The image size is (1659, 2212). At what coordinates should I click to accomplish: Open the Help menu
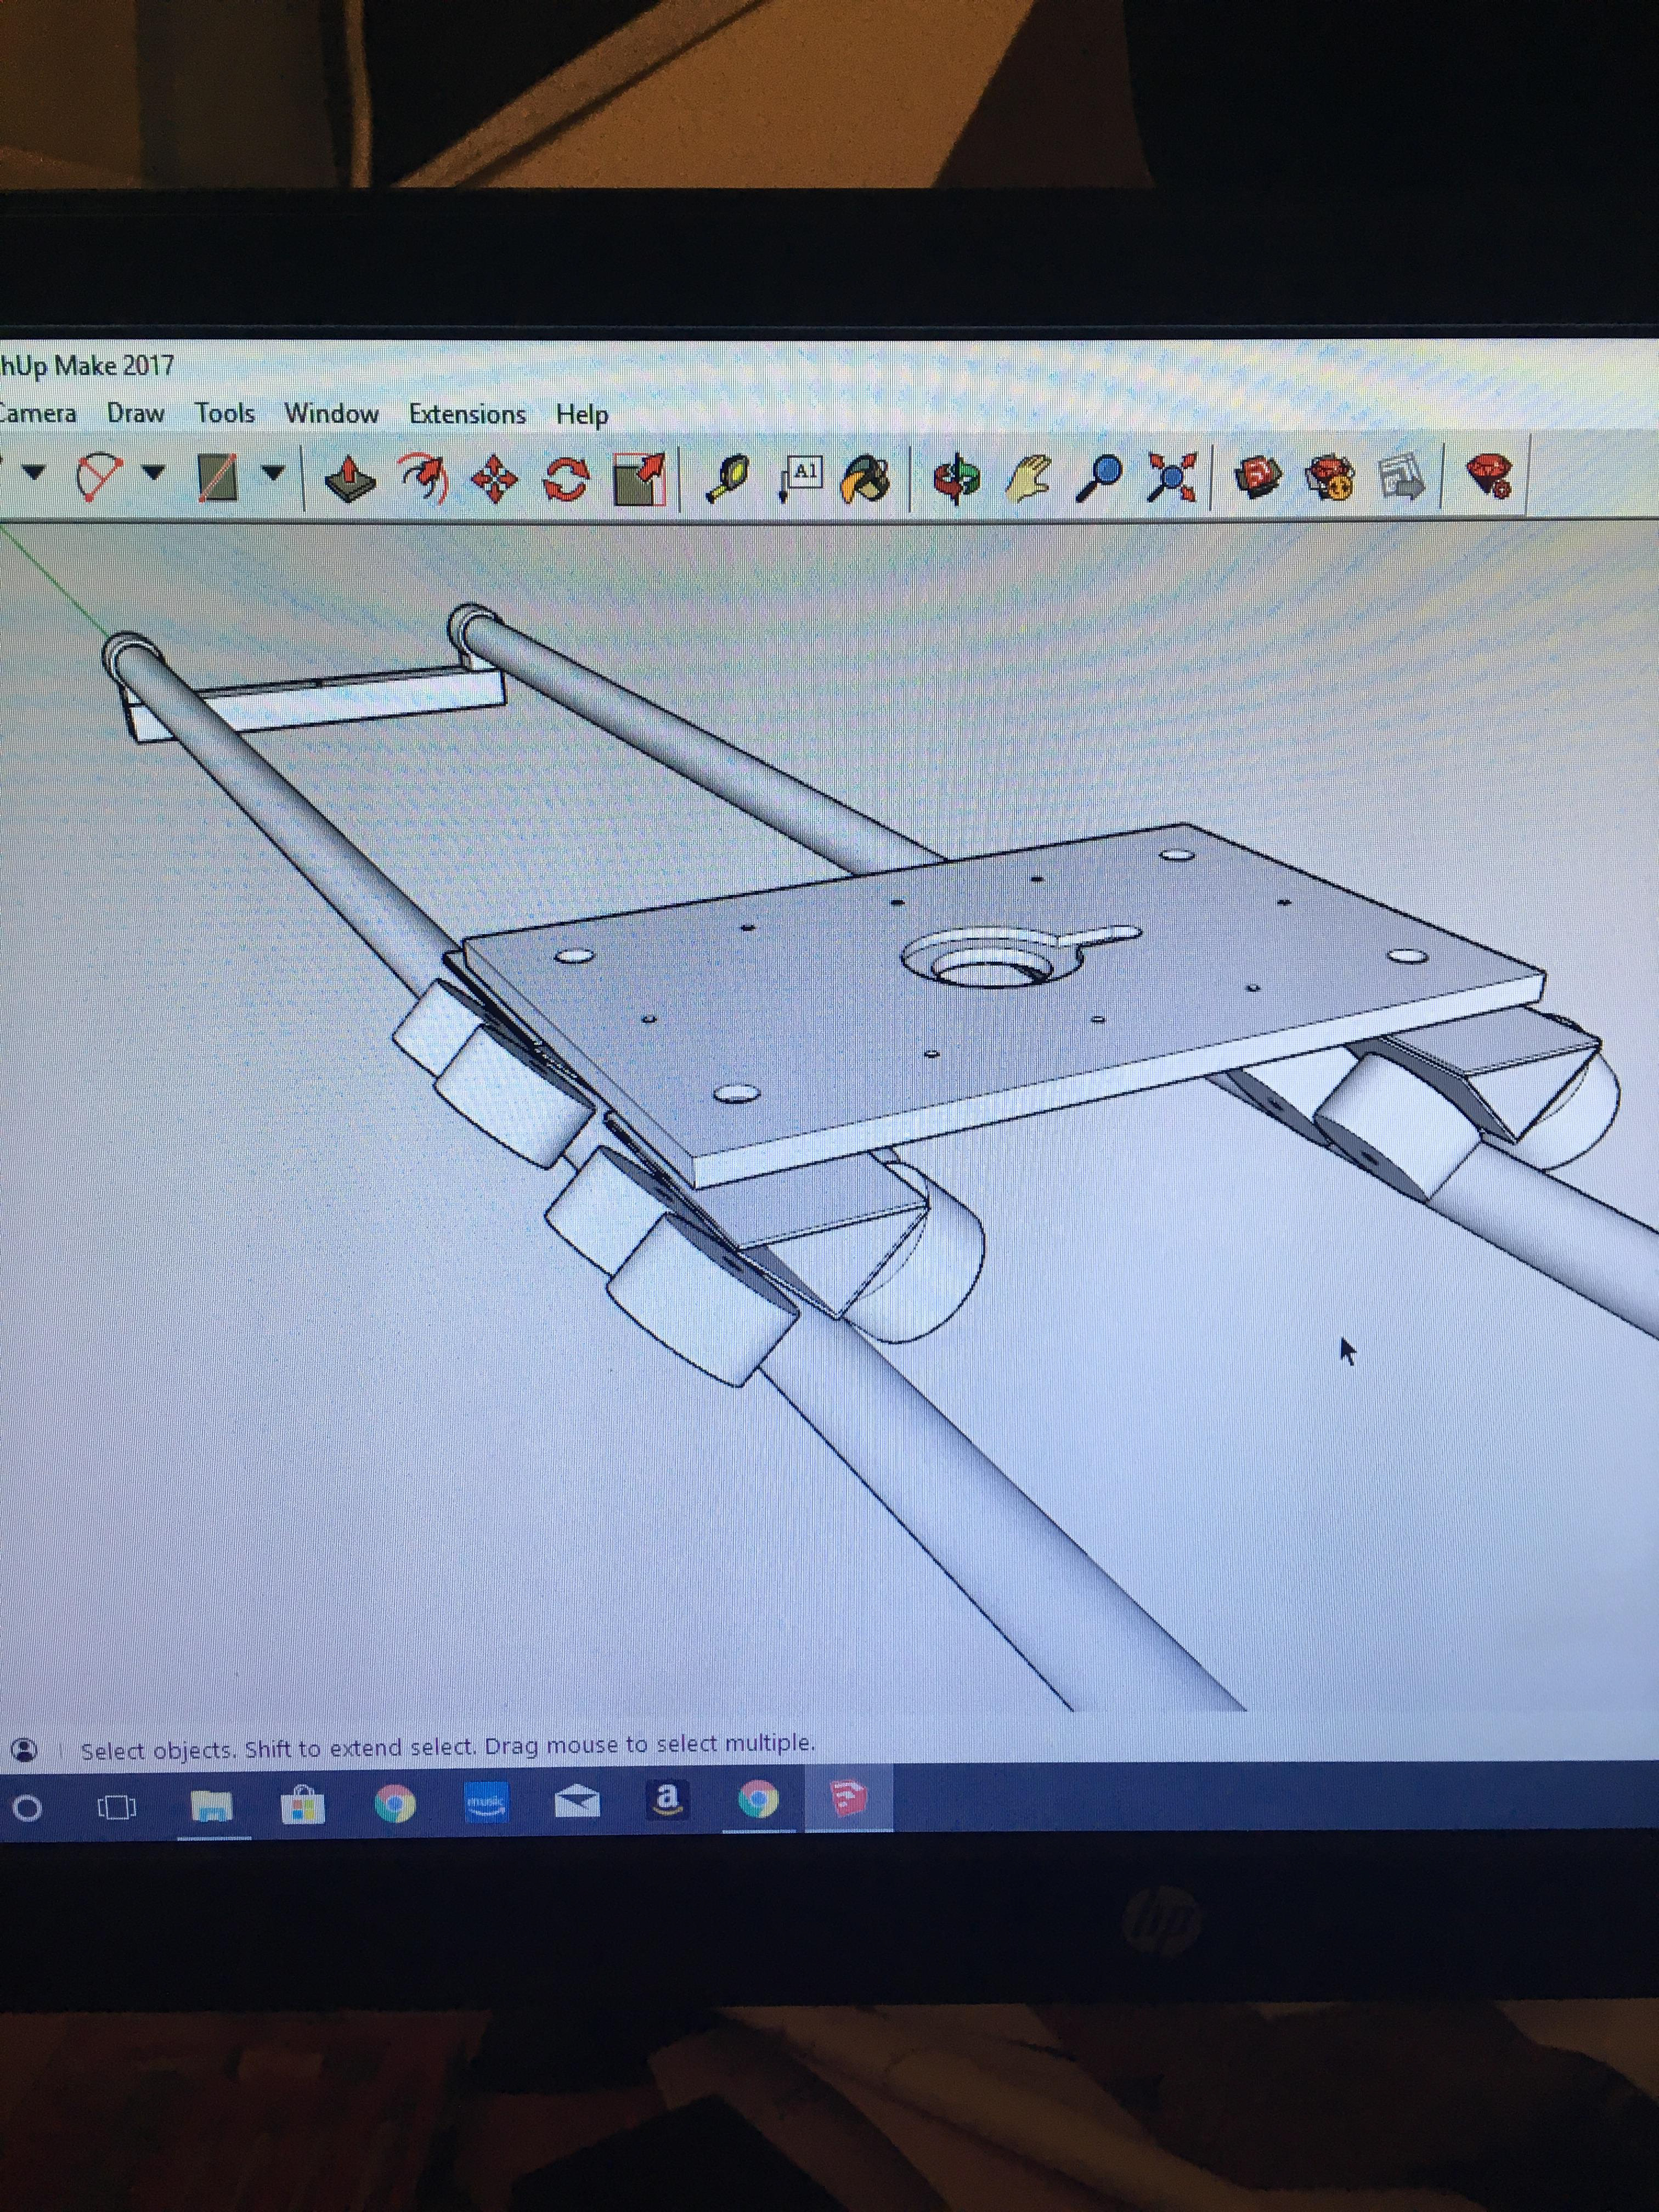pos(582,415)
